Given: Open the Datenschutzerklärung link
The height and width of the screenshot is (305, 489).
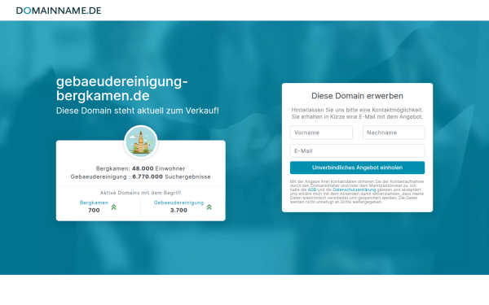Looking at the screenshot, I should (x=354, y=190).
